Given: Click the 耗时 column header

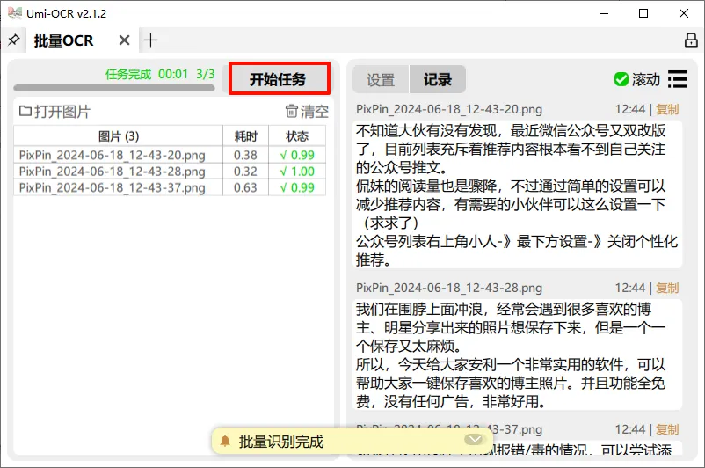Looking at the screenshot, I should coord(245,135).
